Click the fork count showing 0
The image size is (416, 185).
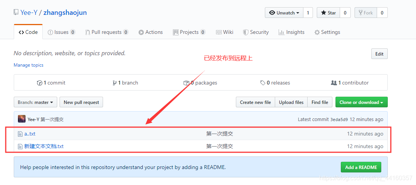(x=382, y=13)
